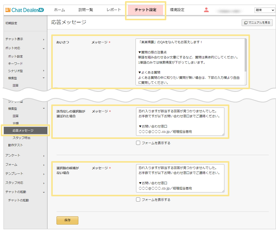Click in the あいさつ message text area
The width and height of the screenshot is (276, 230).
(191, 61)
